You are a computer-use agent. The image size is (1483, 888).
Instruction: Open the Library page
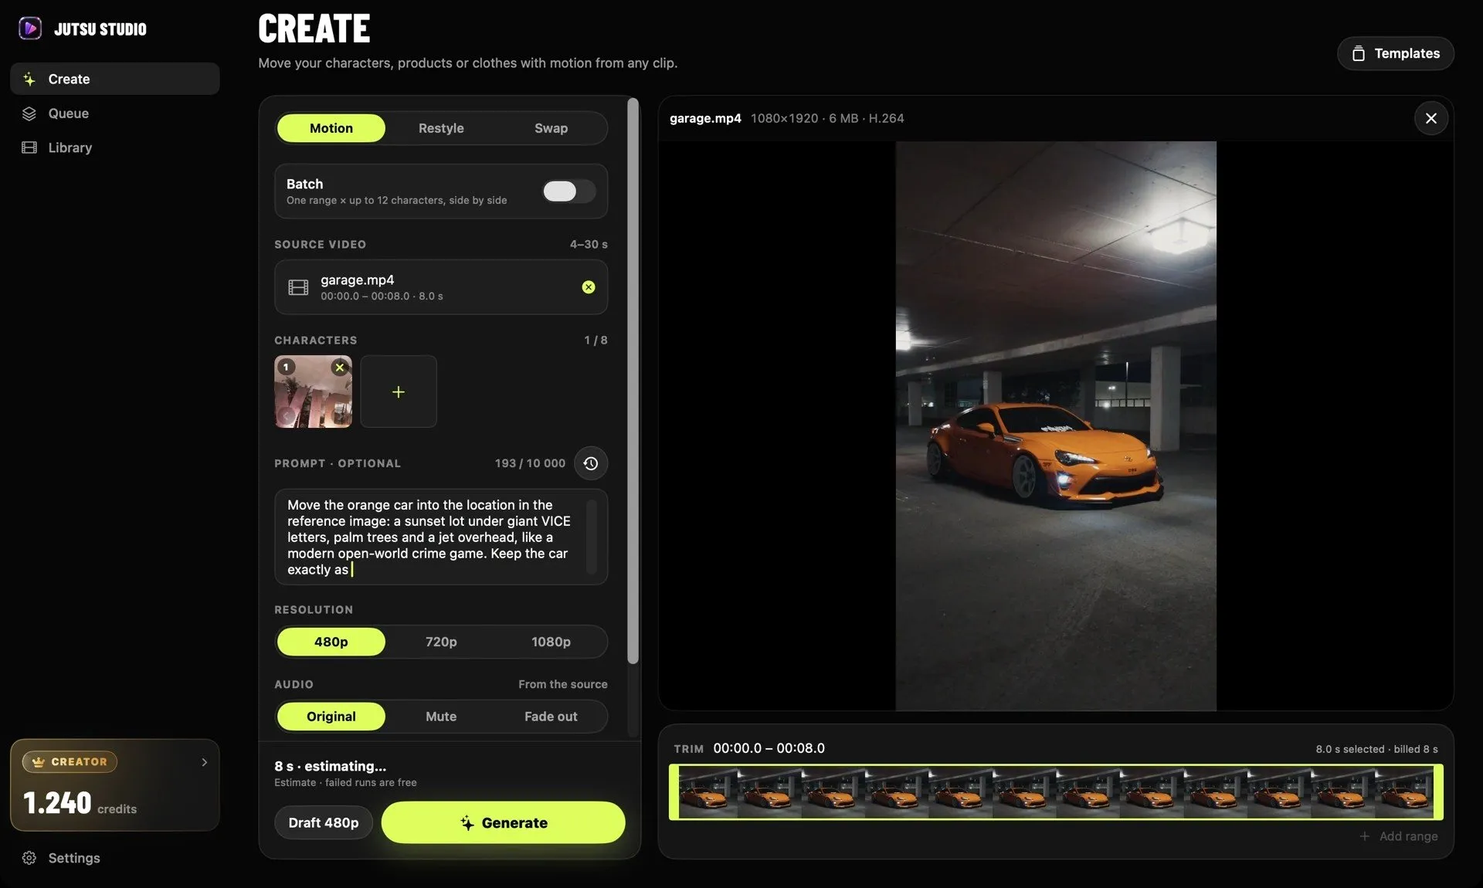[x=114, y=147]
